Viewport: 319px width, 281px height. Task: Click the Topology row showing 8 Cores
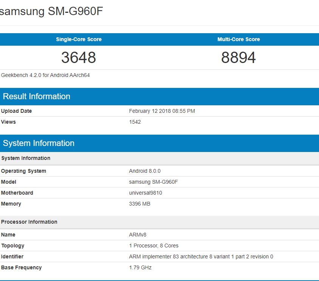[153, 246]
